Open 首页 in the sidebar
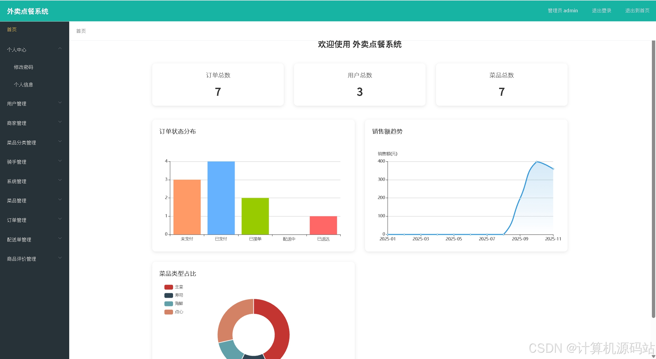The width and height of the screenshot is (656, 359). pyautogui.click(x=12, y=30)
